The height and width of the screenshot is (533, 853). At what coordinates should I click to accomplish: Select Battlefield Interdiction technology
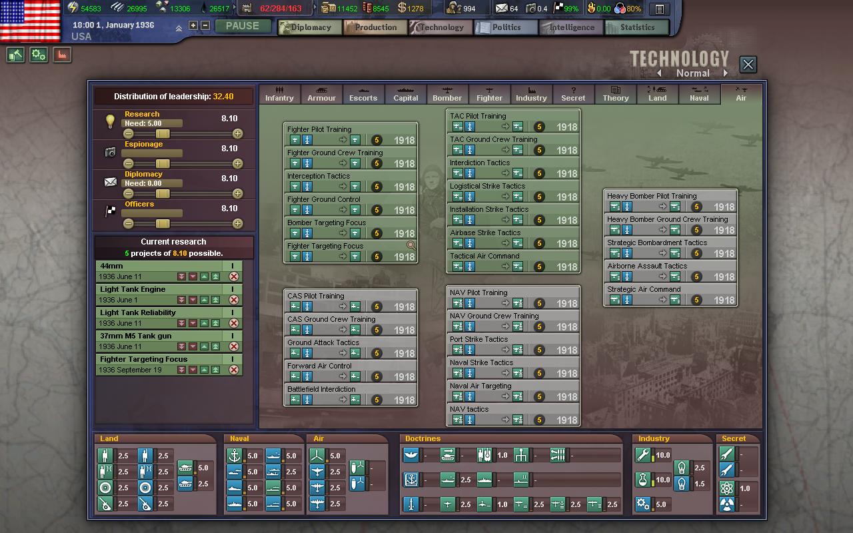click(x=351, y=395)
